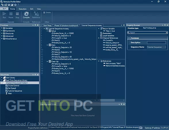Select the WaitUntilSettled statement line

tap(74, 59)
